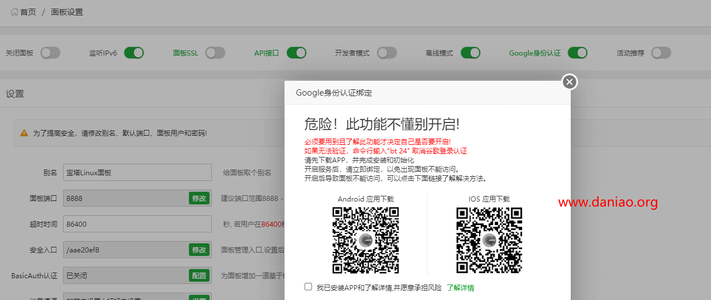Toggle the 面板SSL switch
The height and width of the screenshot is (300, 711).
[216, 53]
